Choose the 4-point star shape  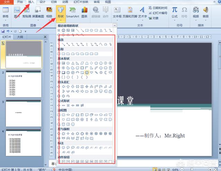click(68, 134)
